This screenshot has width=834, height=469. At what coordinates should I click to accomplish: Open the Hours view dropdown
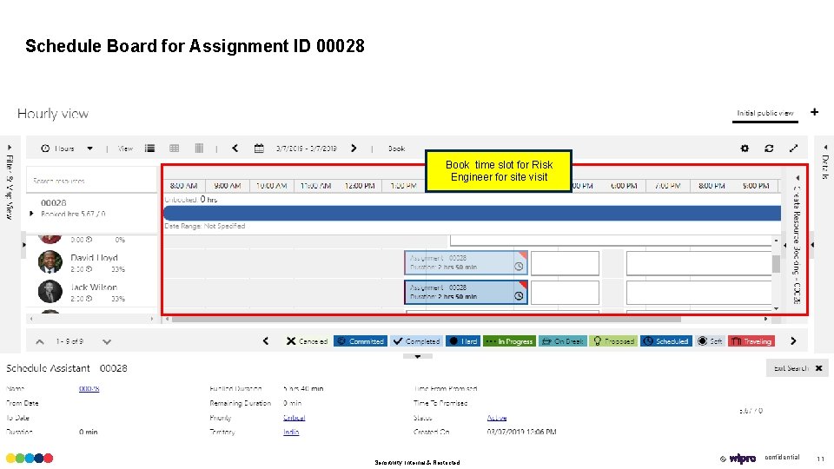coord(67,149)
